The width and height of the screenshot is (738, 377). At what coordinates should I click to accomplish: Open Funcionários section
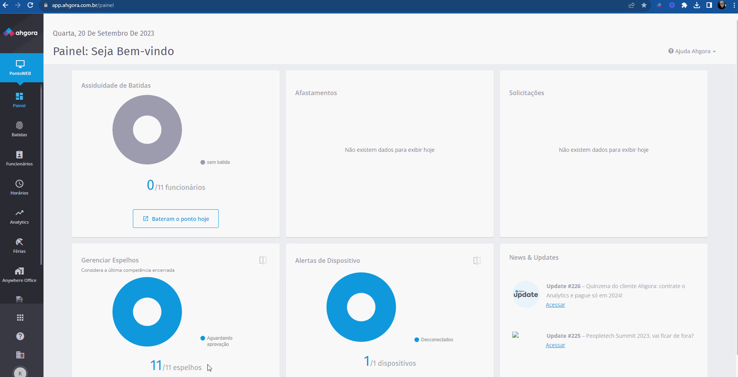pyautogui.click(x=19, y=158)
